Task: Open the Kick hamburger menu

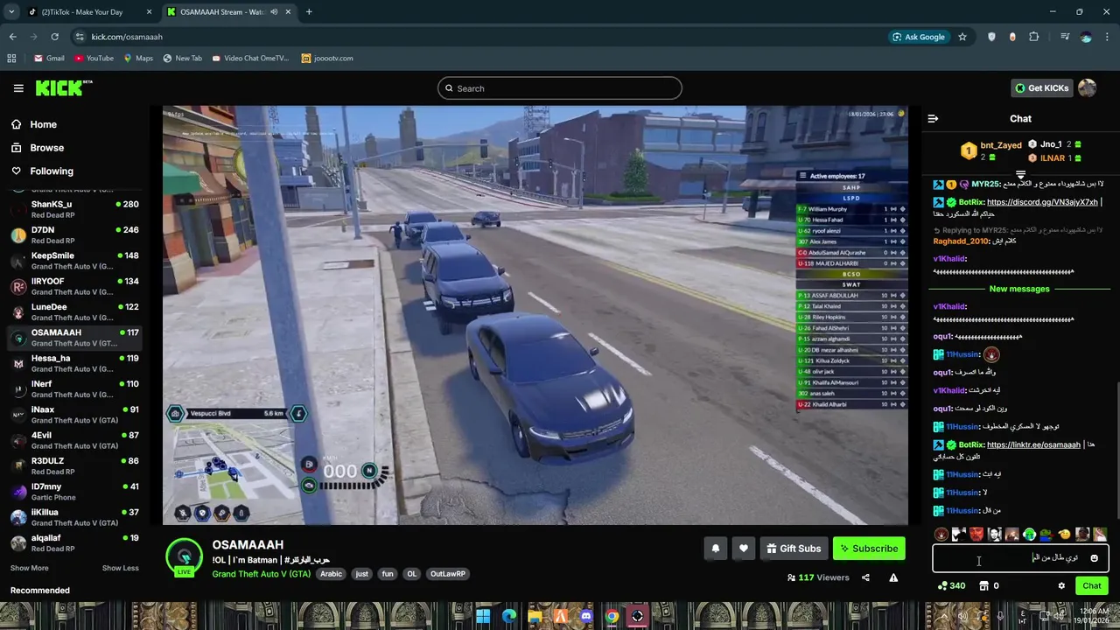Action: click(18, 88)
